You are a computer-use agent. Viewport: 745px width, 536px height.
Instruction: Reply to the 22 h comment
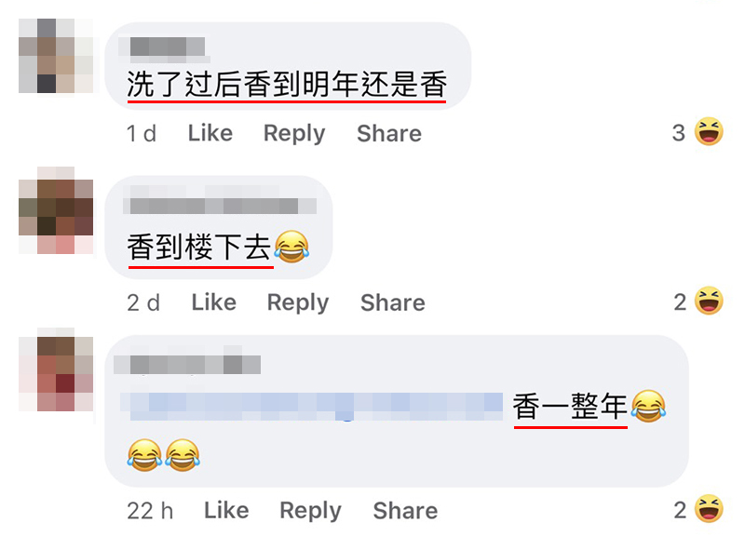(x=310, y=511)
